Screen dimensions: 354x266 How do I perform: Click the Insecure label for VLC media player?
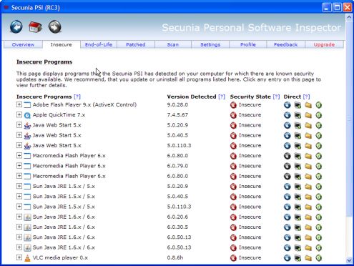250,257
